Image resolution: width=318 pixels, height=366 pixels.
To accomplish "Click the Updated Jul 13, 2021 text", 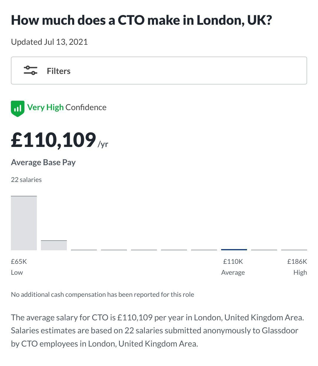I will pos(49,42).
